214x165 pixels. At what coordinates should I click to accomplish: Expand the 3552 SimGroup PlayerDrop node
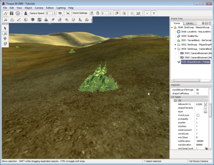click(175, 44)
